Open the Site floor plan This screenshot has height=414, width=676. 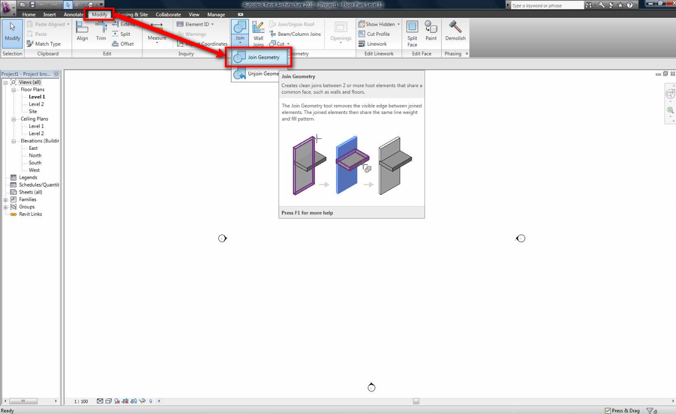33,112
